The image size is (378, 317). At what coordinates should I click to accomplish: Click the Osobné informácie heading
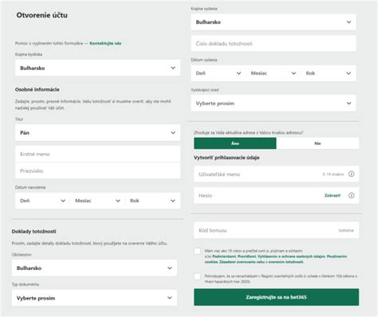point(37,89)
